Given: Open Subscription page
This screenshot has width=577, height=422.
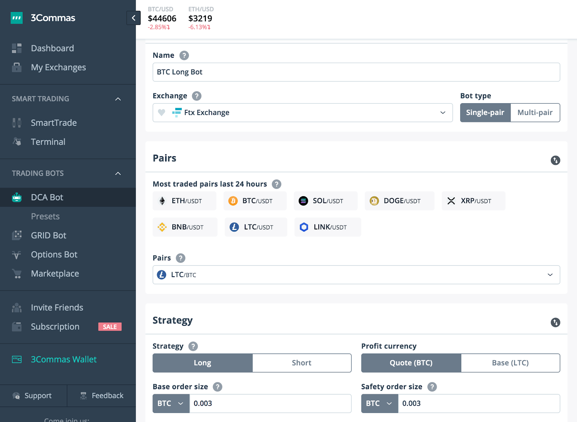Looking at the screenshot, I should (x=55, y=327).
